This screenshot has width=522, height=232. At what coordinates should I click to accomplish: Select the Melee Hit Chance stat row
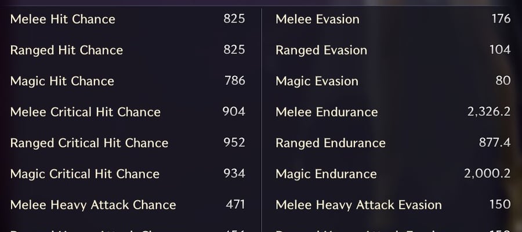[x=128, y=19]
